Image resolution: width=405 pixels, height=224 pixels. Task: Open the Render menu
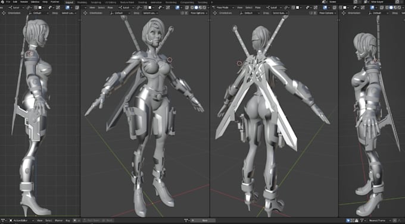pos(24,2)
